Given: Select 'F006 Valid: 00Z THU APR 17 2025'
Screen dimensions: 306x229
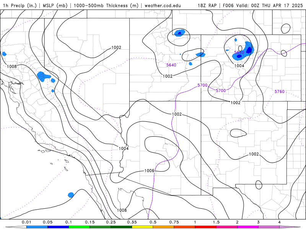Looking at the screenshot, I should click(263, 5).
